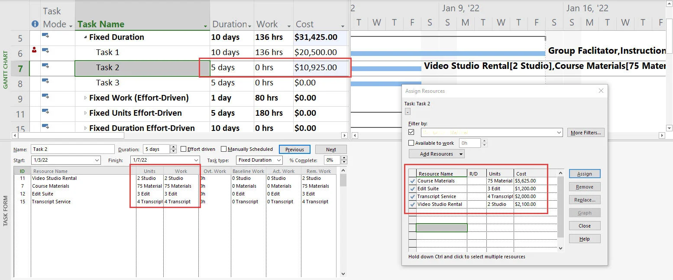
Task: Click the Help button in Assign Resources
Action: [584, 239]
